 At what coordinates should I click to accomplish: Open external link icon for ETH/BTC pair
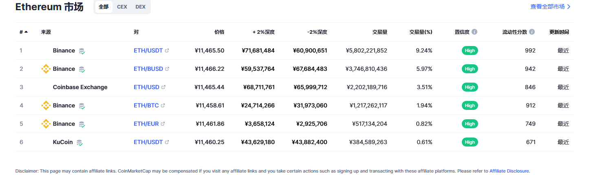163,105
